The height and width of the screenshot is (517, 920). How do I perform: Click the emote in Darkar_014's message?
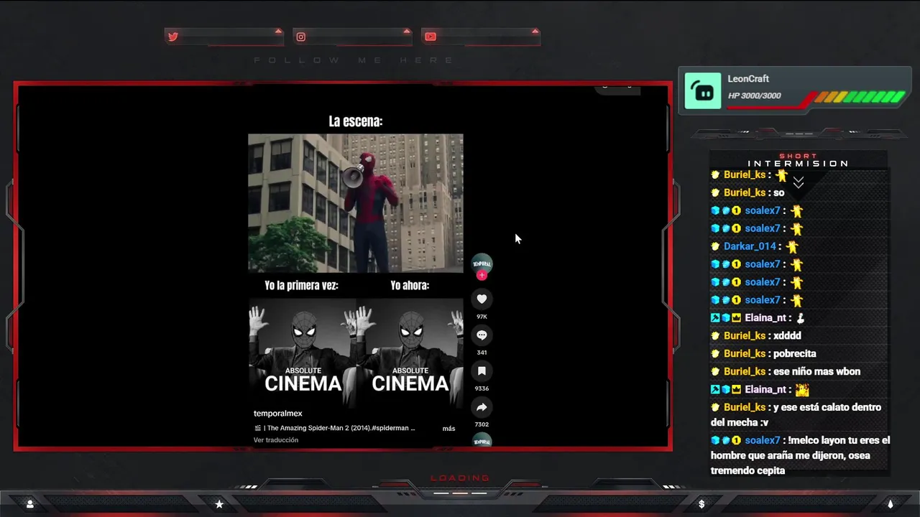tap(792, 246)
